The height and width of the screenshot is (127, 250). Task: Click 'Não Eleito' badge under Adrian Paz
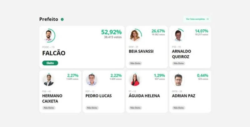(x=178, y=108)
